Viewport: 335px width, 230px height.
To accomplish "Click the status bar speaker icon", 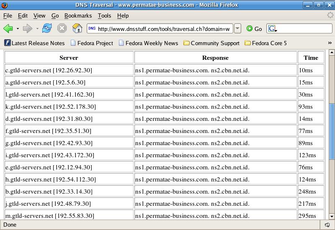I will [327, 225].
